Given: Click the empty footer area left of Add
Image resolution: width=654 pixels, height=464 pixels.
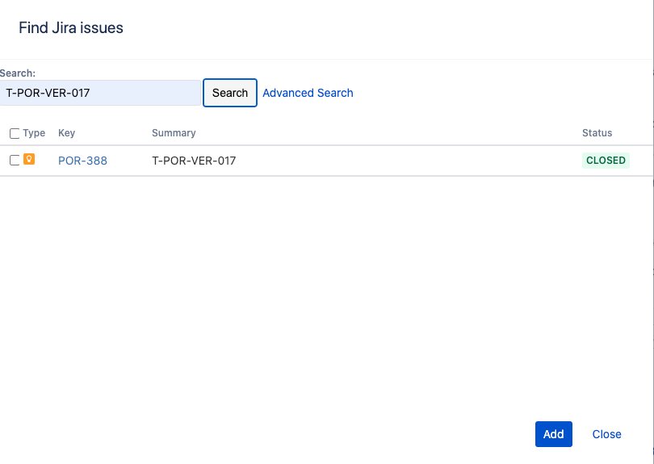Looking at the screenshot, I should point(266,434).
